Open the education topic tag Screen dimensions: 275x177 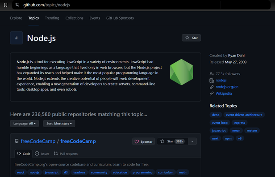pyautogui.click(x=120, y=172)
